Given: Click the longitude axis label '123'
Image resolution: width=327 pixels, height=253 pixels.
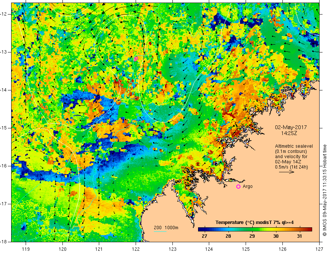Looking at the screenshot, I should [172, 249].
